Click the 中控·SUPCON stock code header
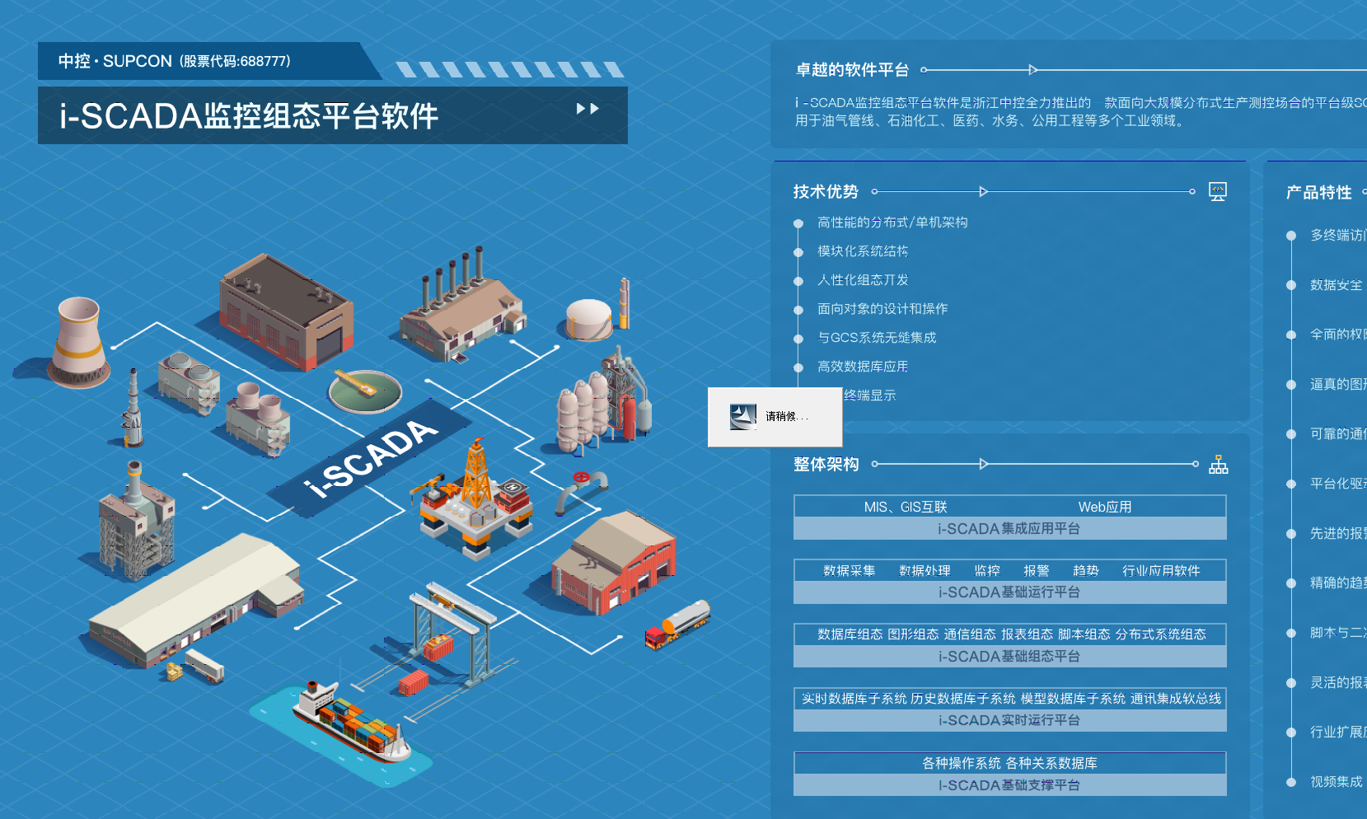 coord(174,61)
